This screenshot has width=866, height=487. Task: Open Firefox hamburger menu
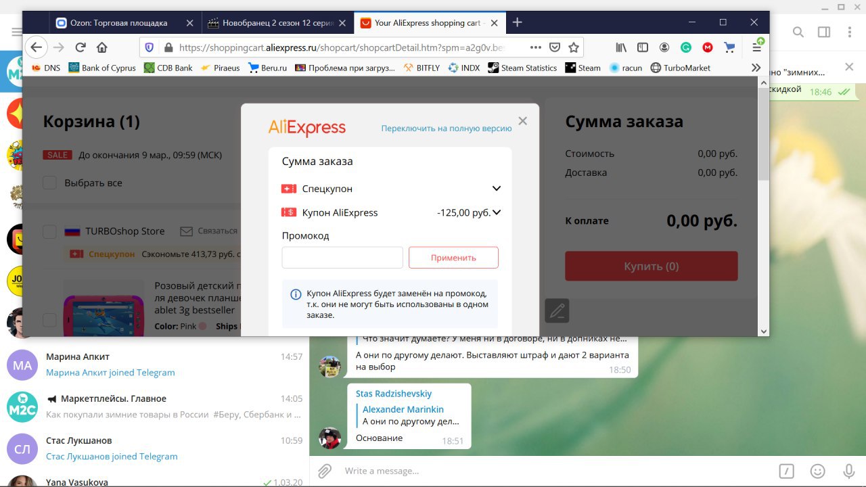pos(757,47)
